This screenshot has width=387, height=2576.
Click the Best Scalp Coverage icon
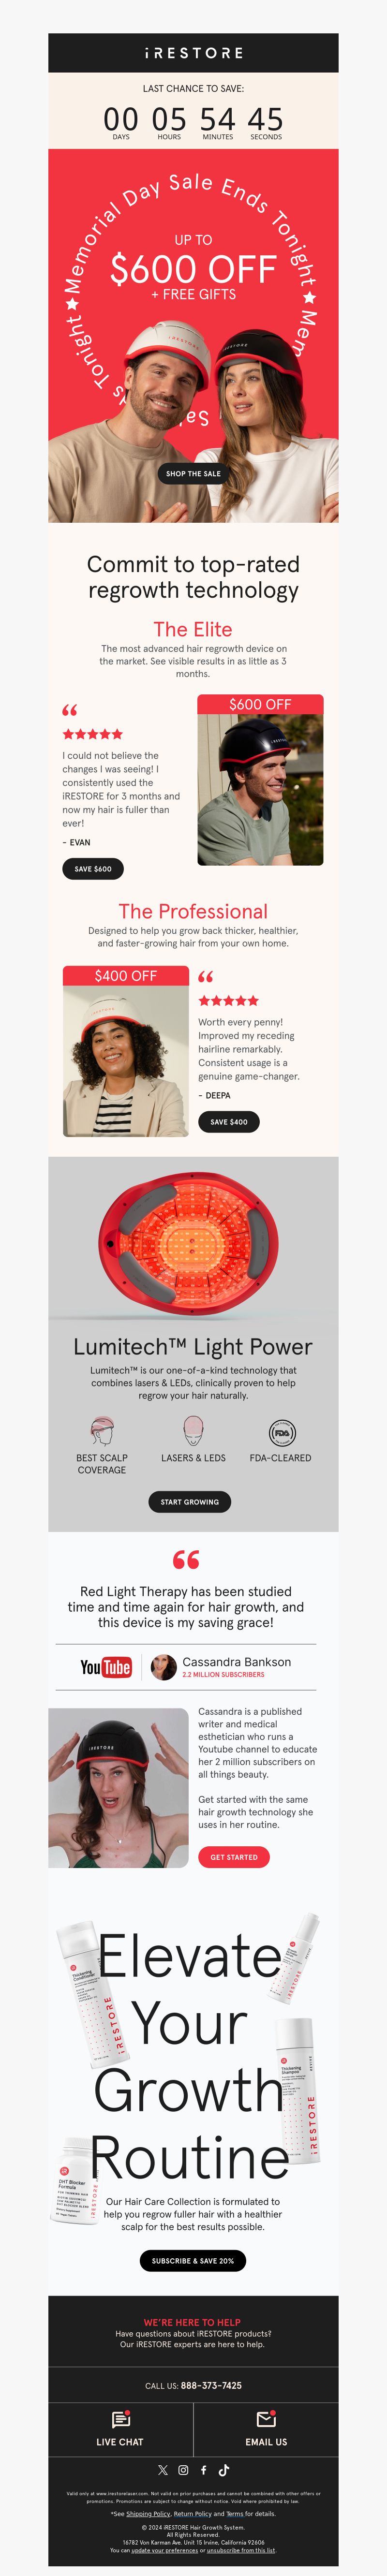(102, 1431)
